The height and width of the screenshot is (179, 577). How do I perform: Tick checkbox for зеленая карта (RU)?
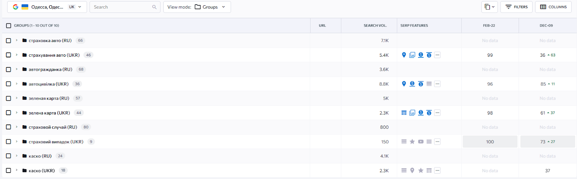tap(9, 98)
